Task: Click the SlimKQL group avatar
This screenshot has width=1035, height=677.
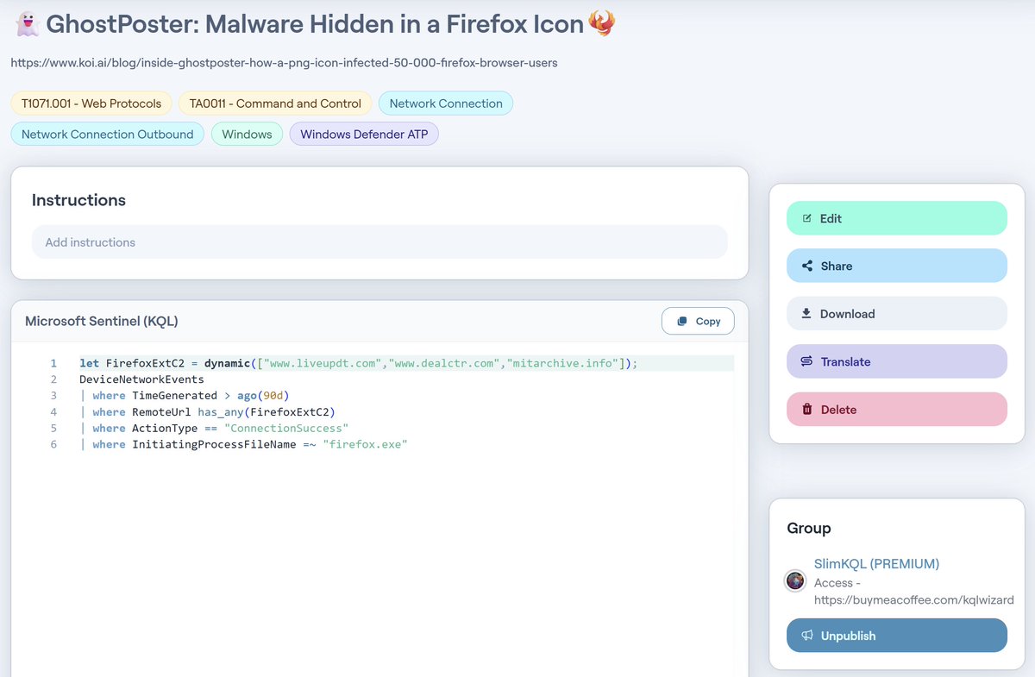Action: click(794, 580)
